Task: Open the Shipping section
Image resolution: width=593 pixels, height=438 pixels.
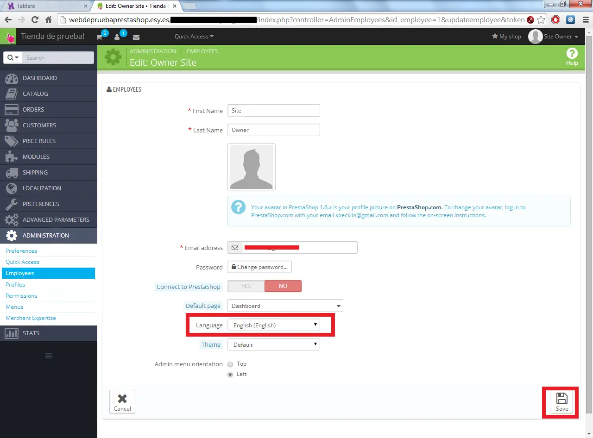Action: (x=49, y=172)
